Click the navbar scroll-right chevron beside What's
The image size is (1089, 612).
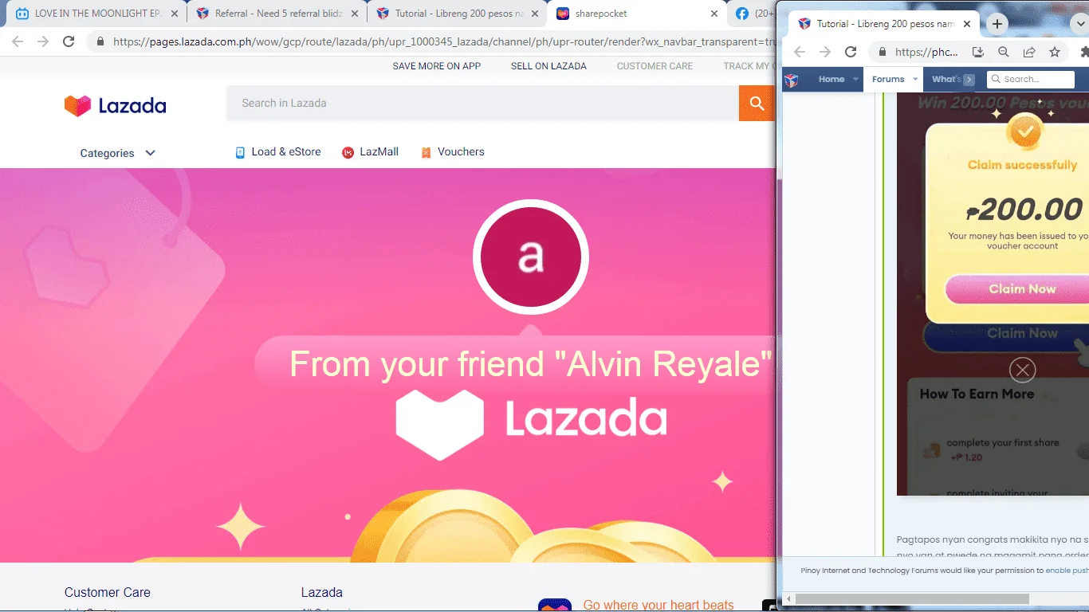pos(969,80)
